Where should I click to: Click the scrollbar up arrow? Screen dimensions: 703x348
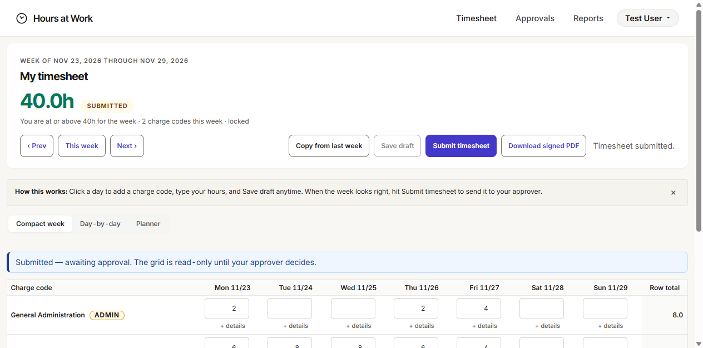pos(699,4)
